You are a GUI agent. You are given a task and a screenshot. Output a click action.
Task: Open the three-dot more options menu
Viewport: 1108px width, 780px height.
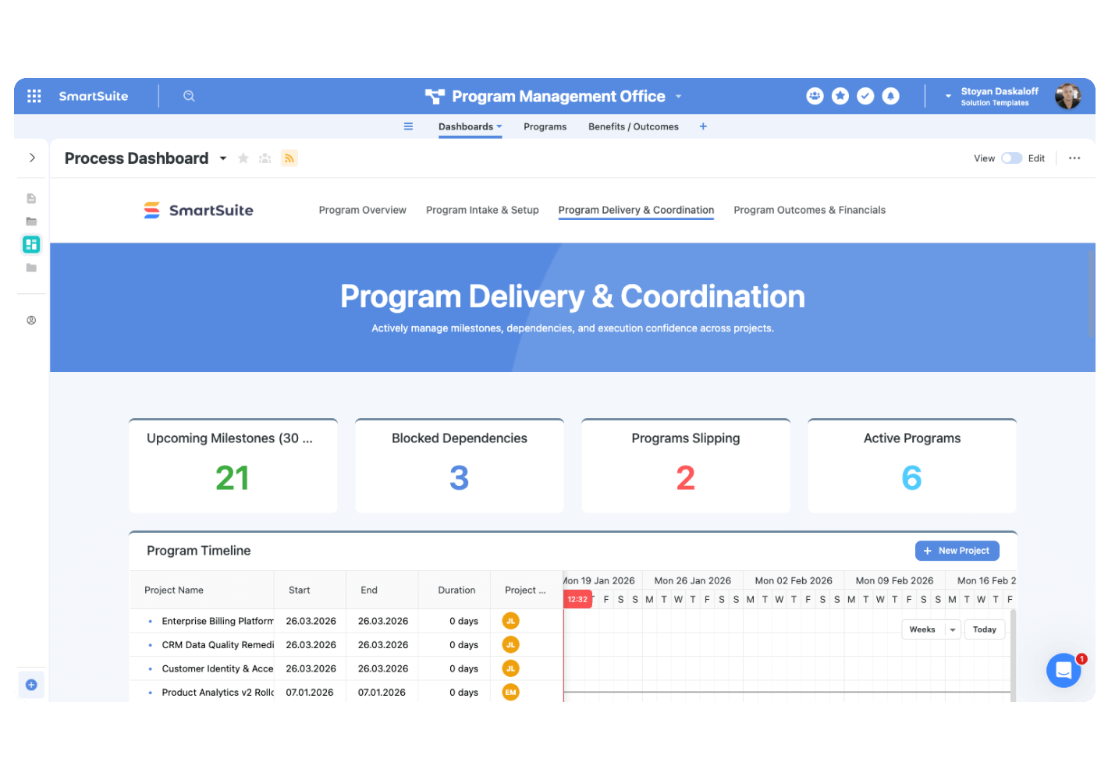click(1074, 158)
